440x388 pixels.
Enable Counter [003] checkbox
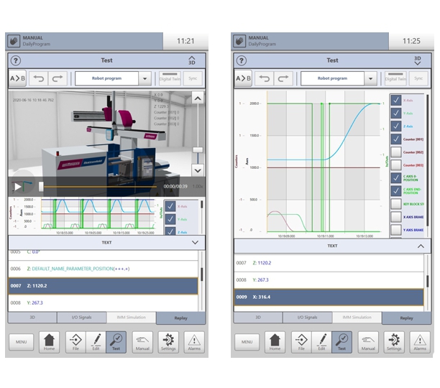(x=396, y=165)
